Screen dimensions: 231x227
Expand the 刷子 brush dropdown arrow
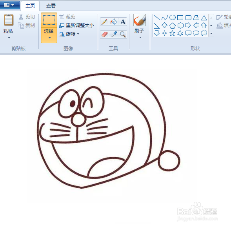[140, 37]
